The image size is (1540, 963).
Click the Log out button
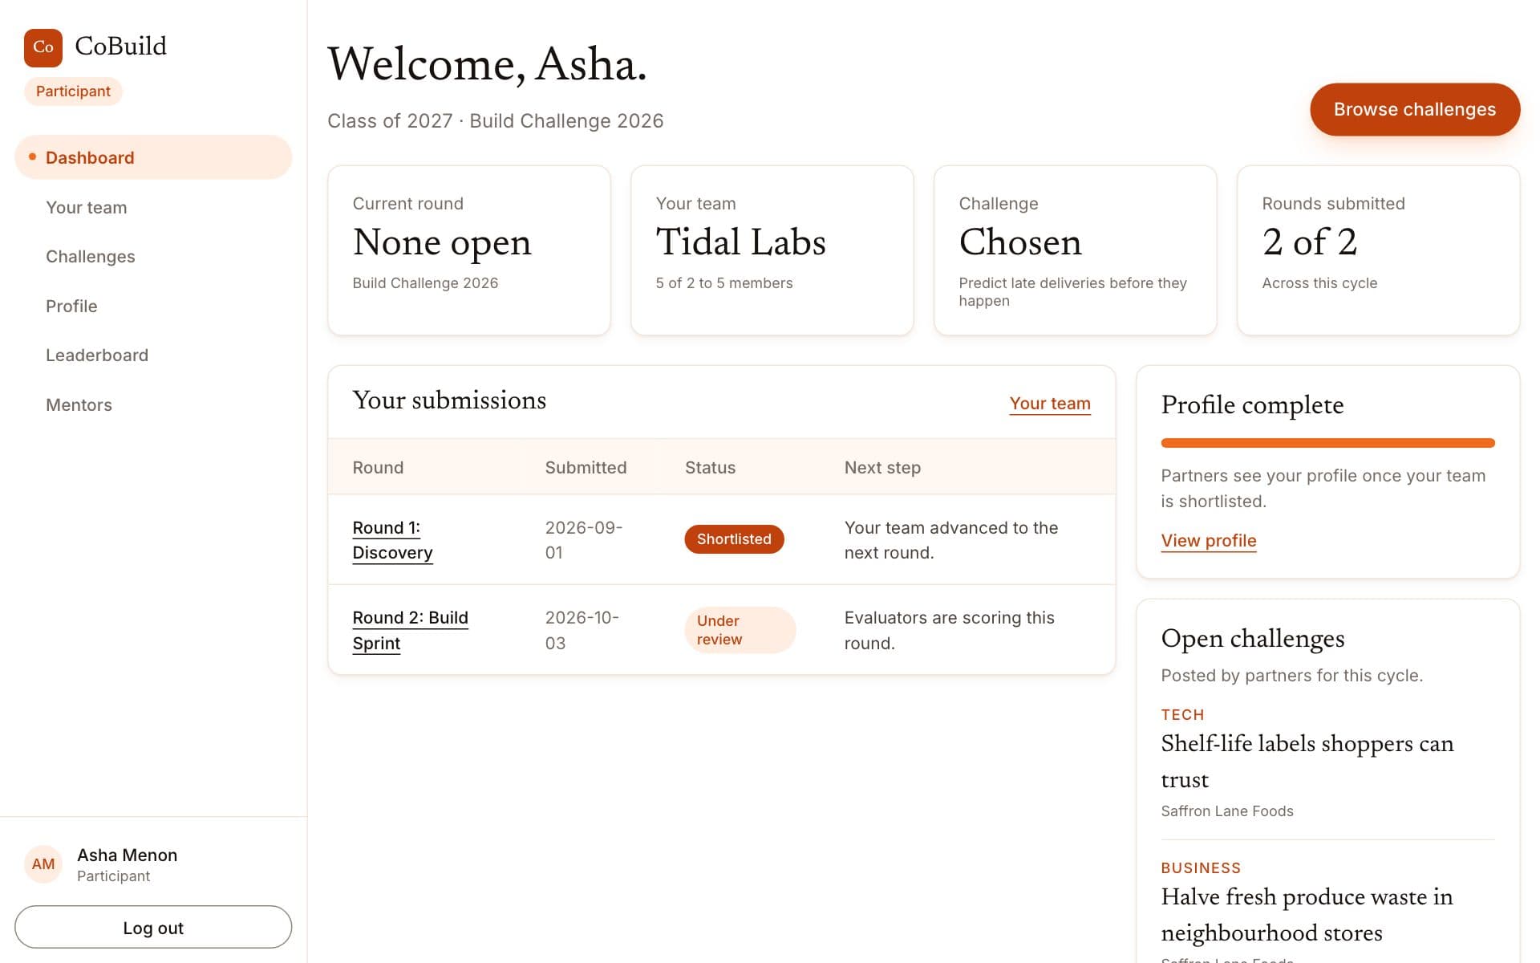[153, 928]
